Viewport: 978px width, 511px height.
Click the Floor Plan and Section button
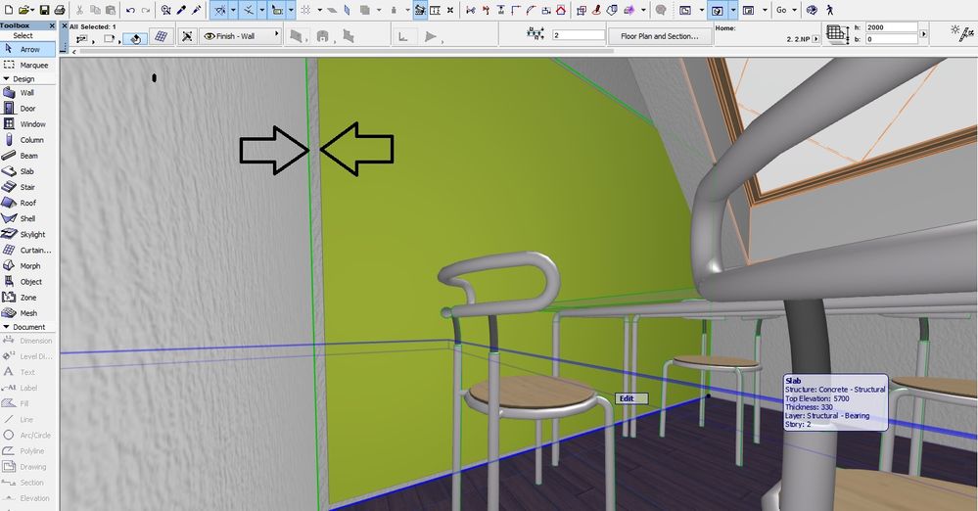(x=659, y=36)
